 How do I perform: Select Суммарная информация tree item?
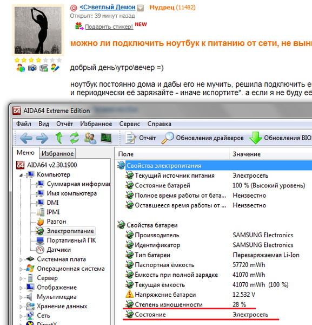78,184
